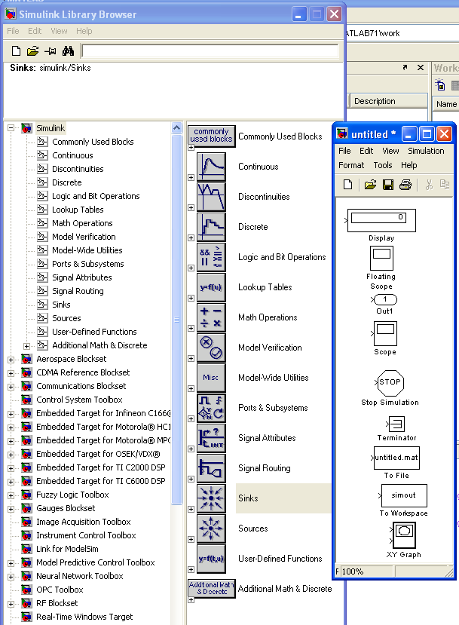Click the binoculars Find block icon
The image size is (459, 625).
(68, 51)
